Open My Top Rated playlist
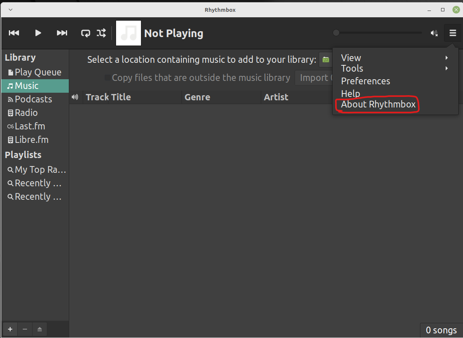Screen dimensions: 463x338 point(35,169)
